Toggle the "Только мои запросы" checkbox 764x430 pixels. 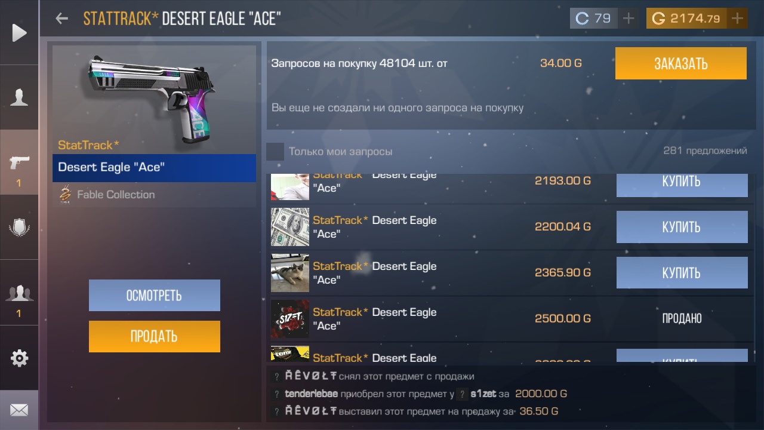coord(275,151)
